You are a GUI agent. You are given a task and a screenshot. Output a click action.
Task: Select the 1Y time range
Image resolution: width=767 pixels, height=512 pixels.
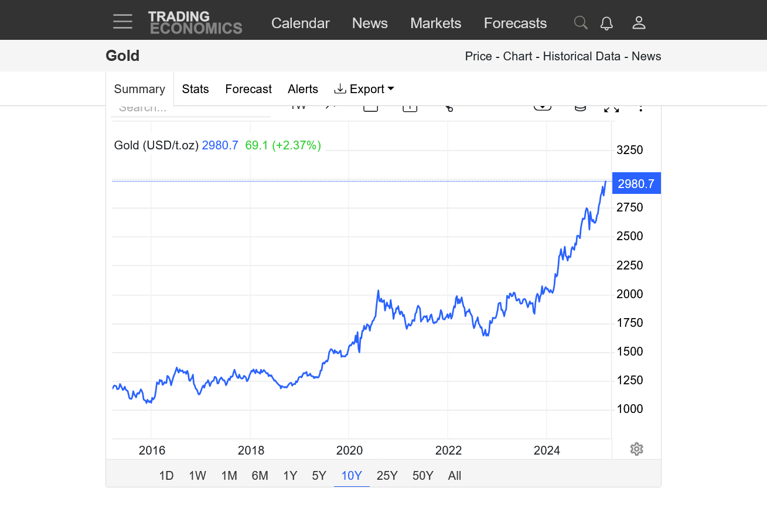point(289,476)
